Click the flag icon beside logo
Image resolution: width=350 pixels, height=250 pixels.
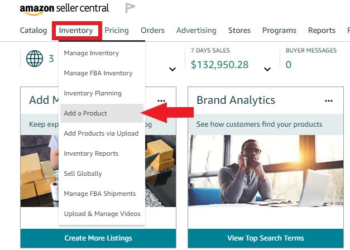(130, 8)
